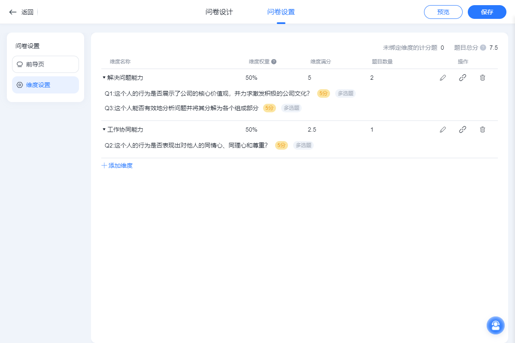Click the 预览 button
The image size is (515, 343).
coord(443,12)
